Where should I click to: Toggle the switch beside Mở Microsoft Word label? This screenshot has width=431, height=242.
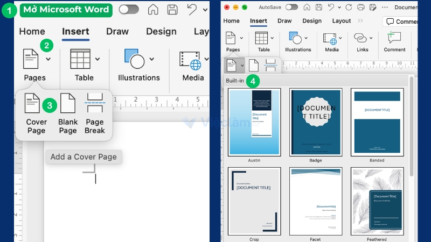coord(128,9)
